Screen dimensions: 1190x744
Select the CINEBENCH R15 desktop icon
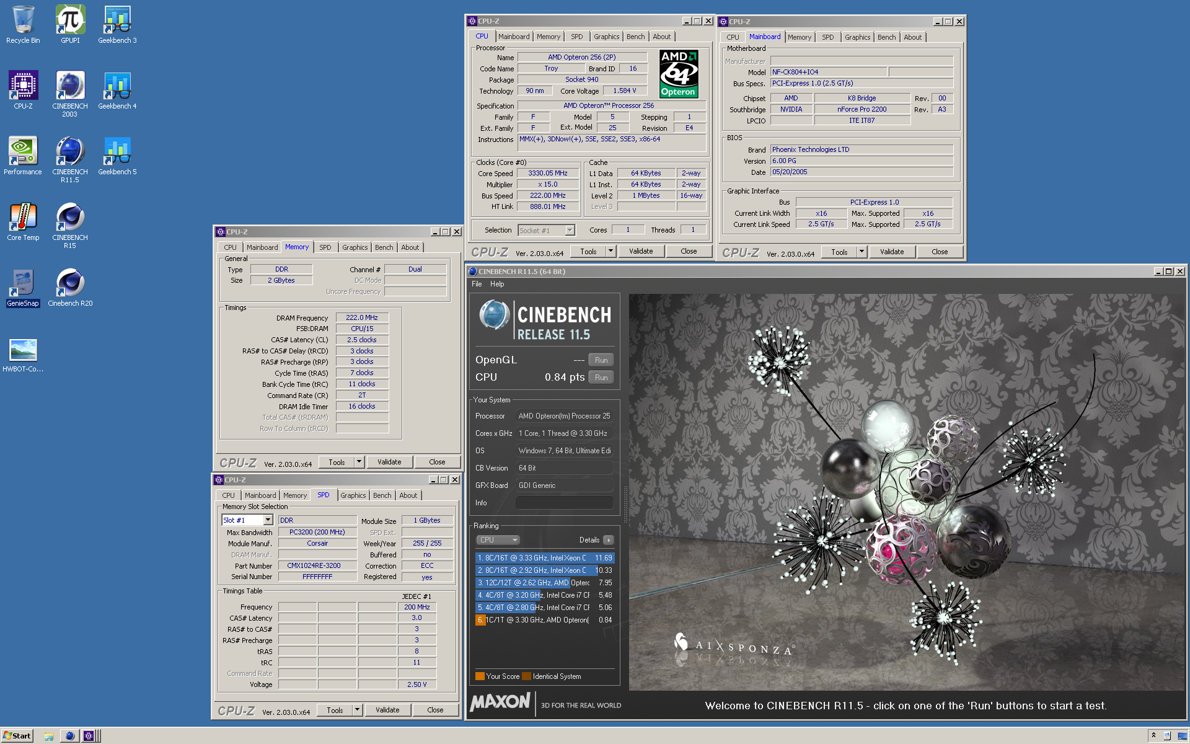pos(70,226)
